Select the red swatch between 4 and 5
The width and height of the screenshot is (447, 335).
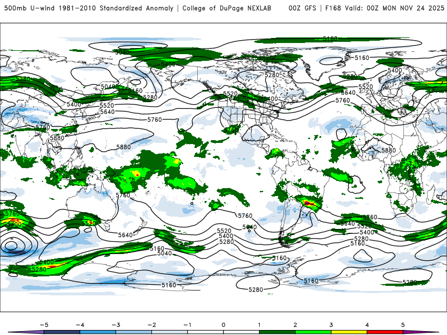pyautogui.click(x=385, y=332)
